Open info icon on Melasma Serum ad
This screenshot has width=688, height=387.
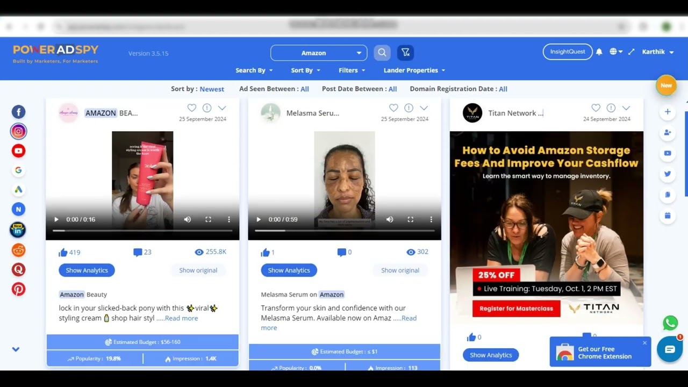(408, 107)
